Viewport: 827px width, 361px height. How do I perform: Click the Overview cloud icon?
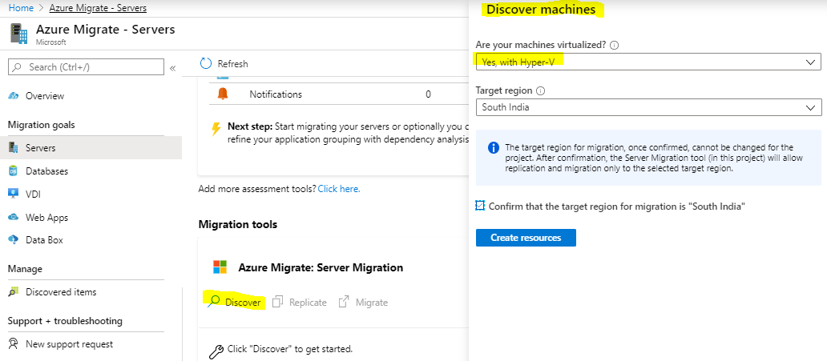click(14, 96)
